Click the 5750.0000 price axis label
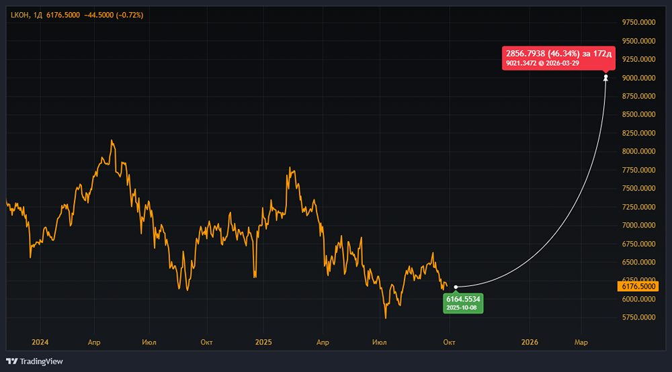The height and width of the screenshot is (372, 672). (638, 317)
